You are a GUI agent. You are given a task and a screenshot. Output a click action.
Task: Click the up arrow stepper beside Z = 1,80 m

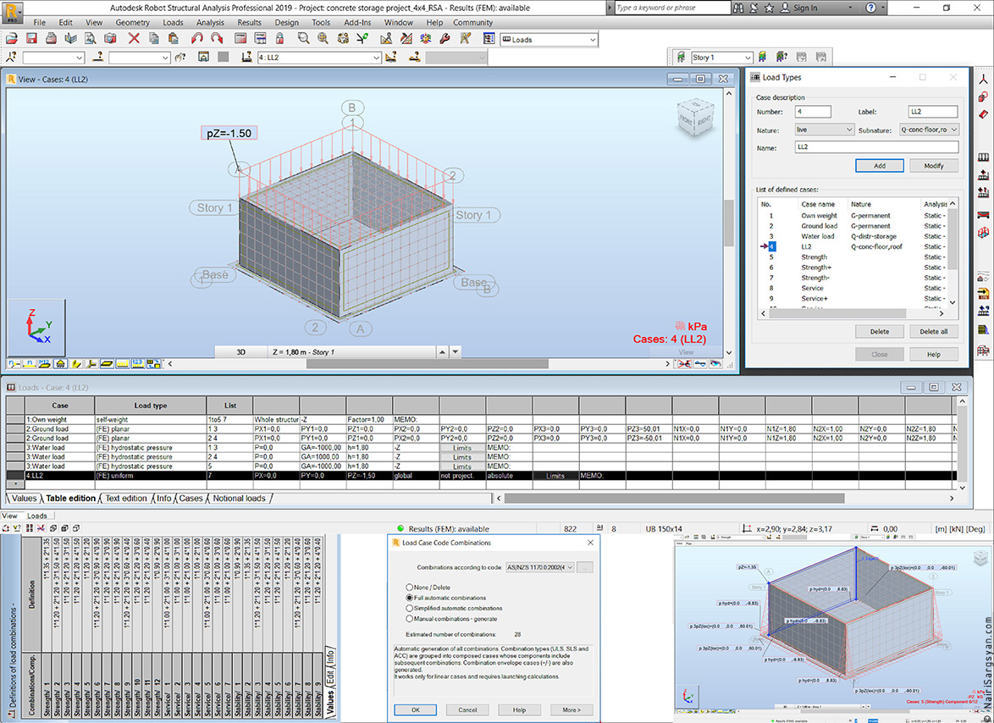[443, 351]
